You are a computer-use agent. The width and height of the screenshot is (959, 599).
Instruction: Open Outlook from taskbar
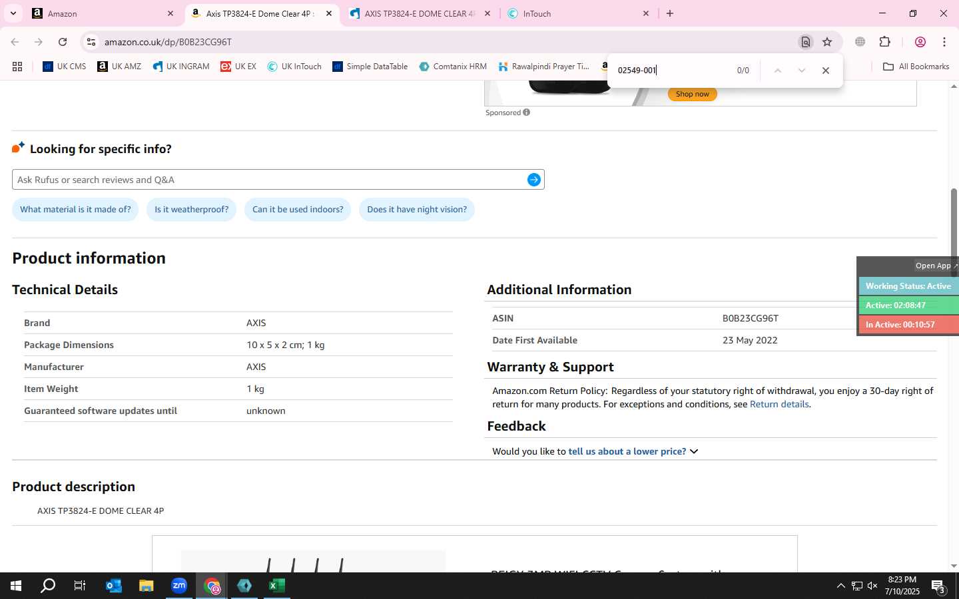tap(114, 586)
